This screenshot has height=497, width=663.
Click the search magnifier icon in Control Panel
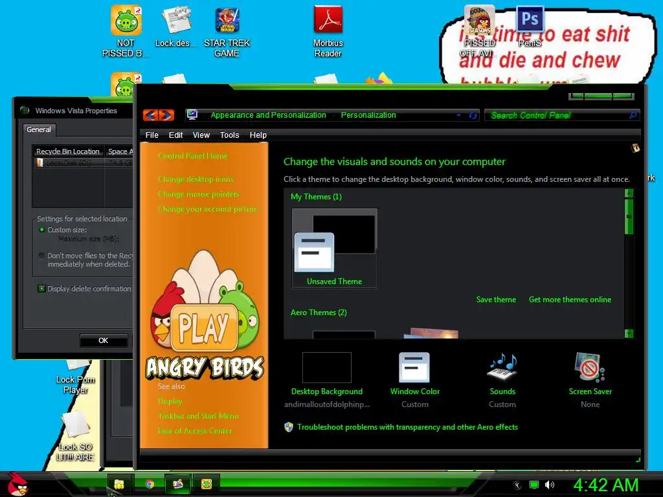tap(633, 115)
